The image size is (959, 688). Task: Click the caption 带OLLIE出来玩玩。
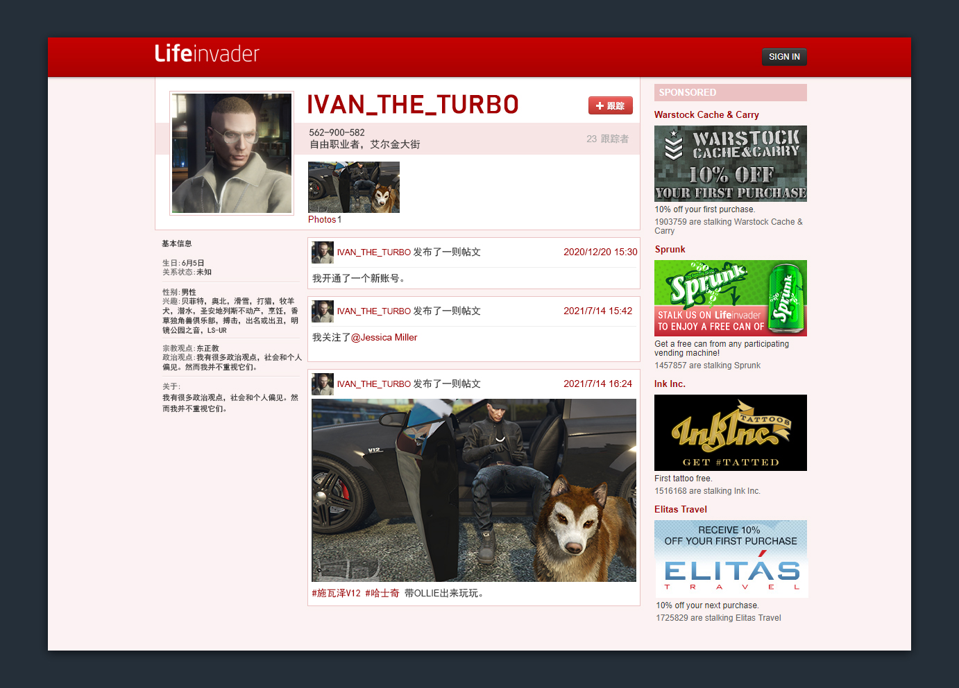(445, 593)
